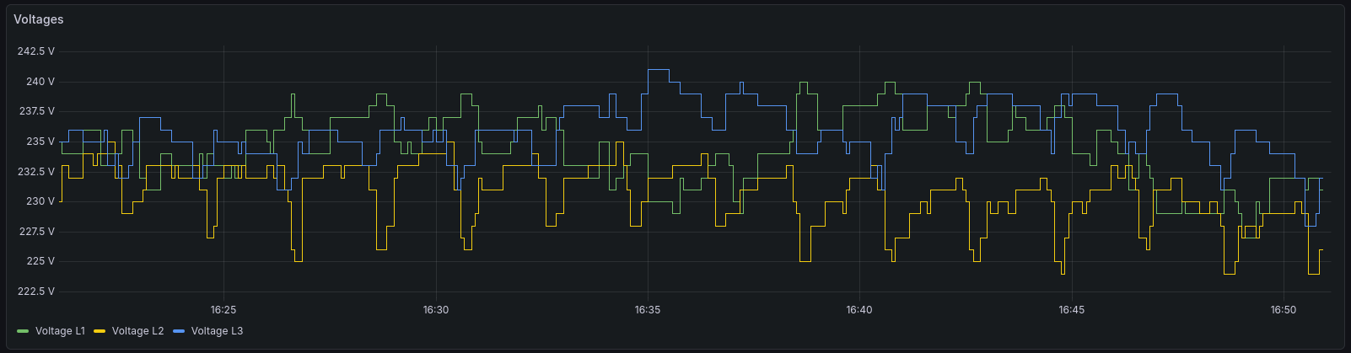Click the 16:25 time axis label
Viewport: 1351px width, 353px height.
223,310
